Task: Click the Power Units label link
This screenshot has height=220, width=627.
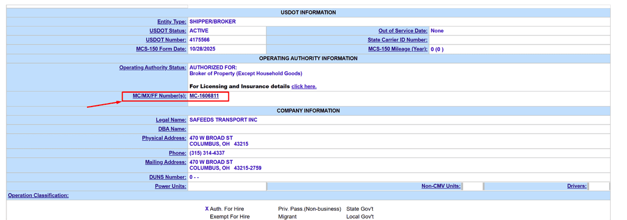Action: click(171, 186)
